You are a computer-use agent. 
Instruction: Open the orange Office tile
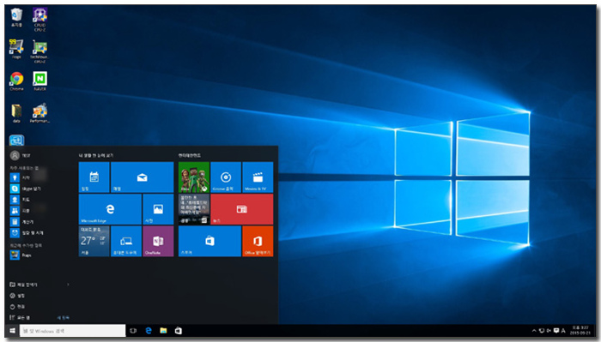258,241
